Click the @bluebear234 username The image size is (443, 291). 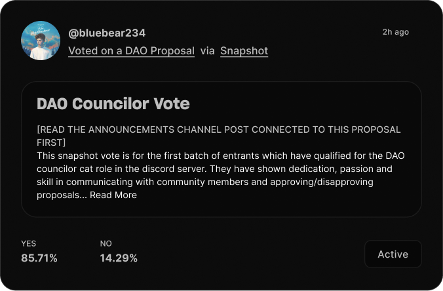(x=107, y=33)
